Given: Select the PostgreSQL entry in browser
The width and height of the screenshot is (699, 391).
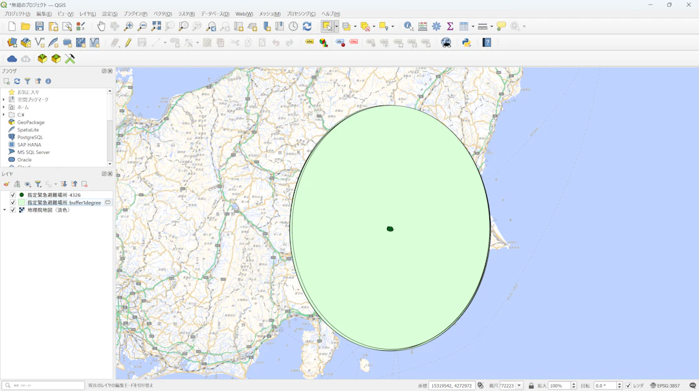Looking at the screenshot, I should pyautogui.click(x=30, y=137).
